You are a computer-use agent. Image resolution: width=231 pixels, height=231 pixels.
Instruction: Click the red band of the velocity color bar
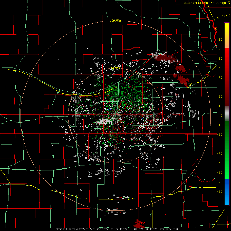(227, 76)
